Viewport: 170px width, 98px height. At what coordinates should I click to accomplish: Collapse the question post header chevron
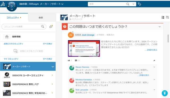[x=160, y=27]
